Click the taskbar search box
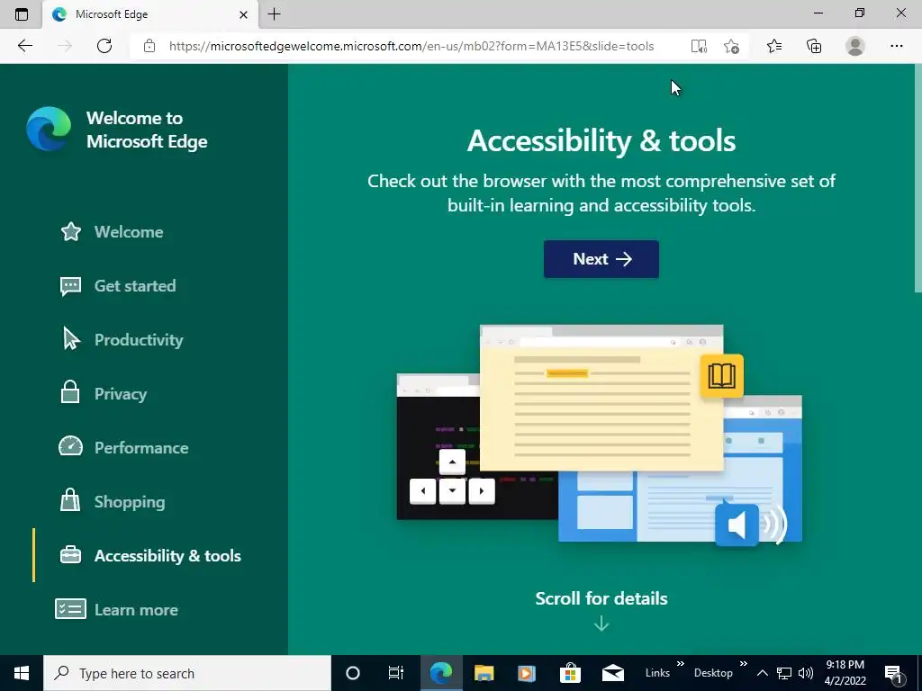This screenshot has height=691, width=922. tap(187, 673)
